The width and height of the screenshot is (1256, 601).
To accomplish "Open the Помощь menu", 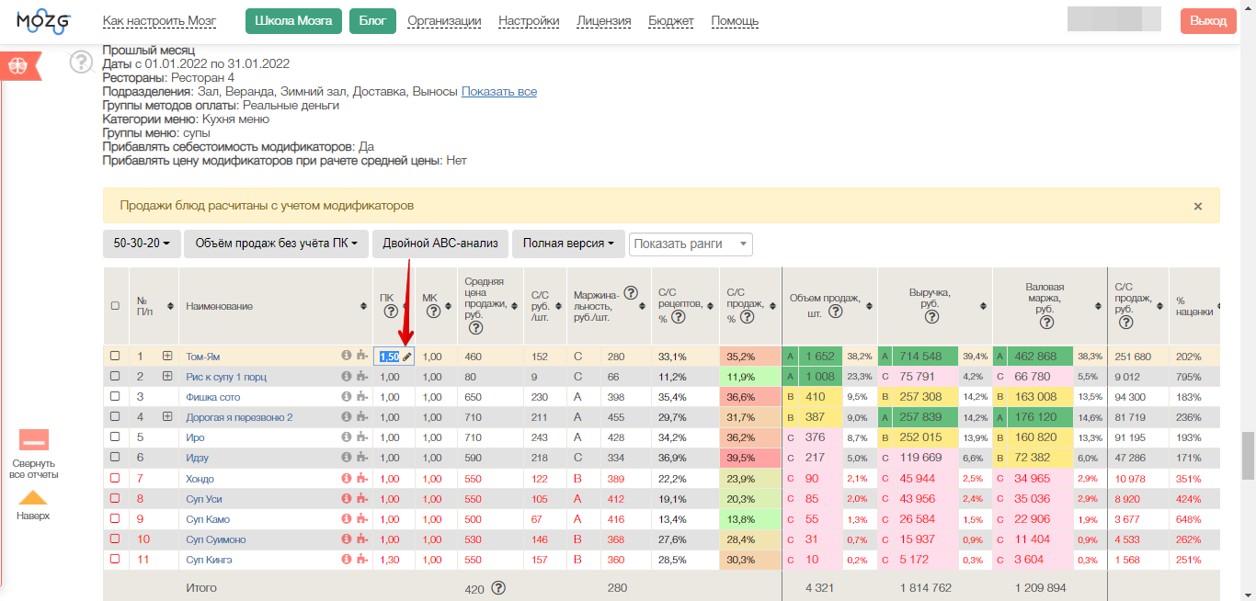I will click(x=735, y=21).
